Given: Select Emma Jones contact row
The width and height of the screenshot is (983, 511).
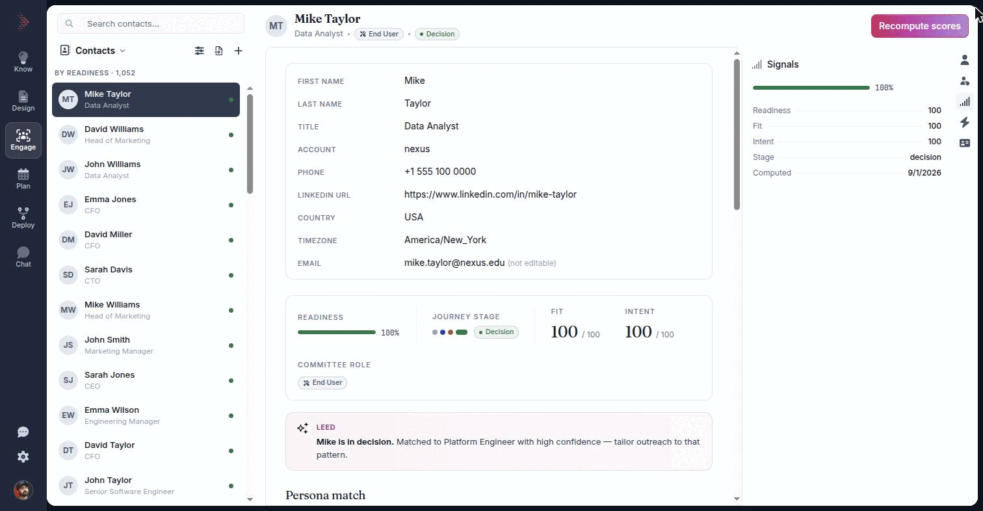Looking at the screenshot, I should coord(146,205).
